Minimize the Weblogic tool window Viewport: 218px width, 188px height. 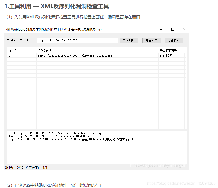[x=161, y=29]
